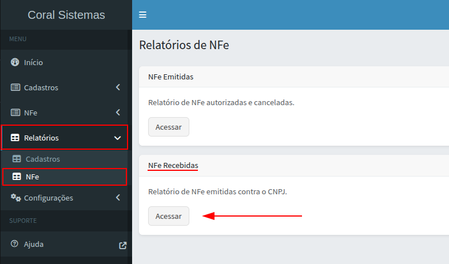Expand the Configurações menu chevron
The width and height of the screenshot is (449, 264).
(x=118, y=198)
